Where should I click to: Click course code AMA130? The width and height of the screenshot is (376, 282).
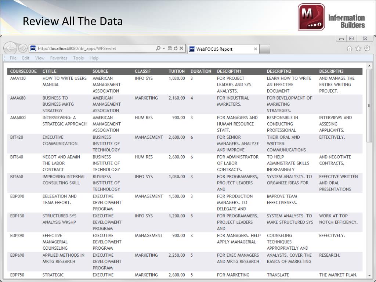point(18,79)
